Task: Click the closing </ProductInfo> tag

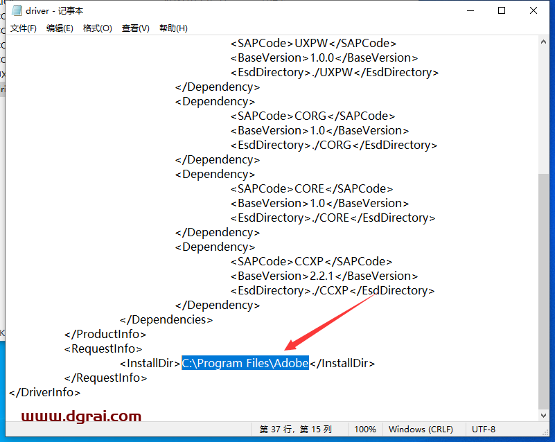Action: tap(105, 335)
